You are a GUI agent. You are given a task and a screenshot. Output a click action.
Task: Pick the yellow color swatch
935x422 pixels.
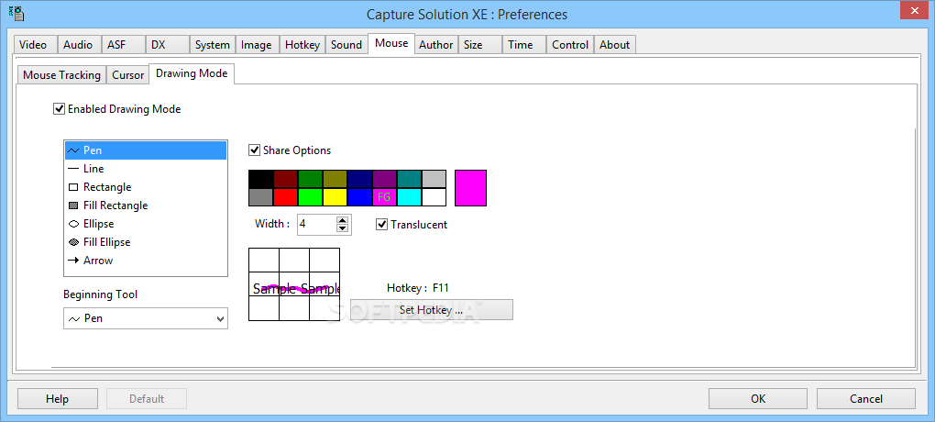335,197
